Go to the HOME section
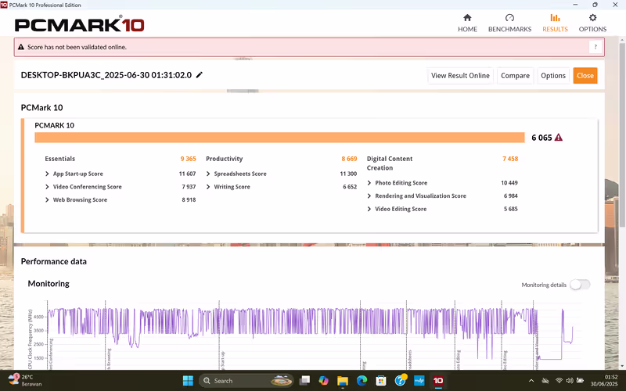The image size is (626, 391). coord(467,23)
